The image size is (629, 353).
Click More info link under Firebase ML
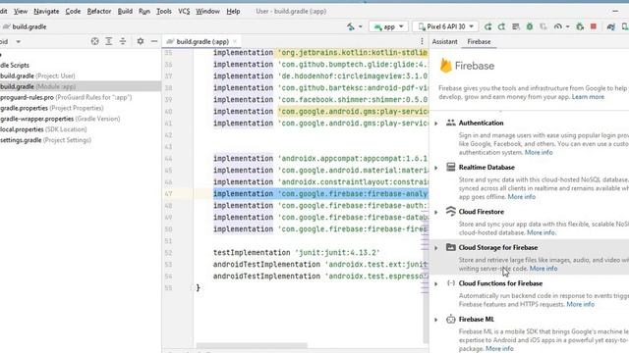click(499, 349)
